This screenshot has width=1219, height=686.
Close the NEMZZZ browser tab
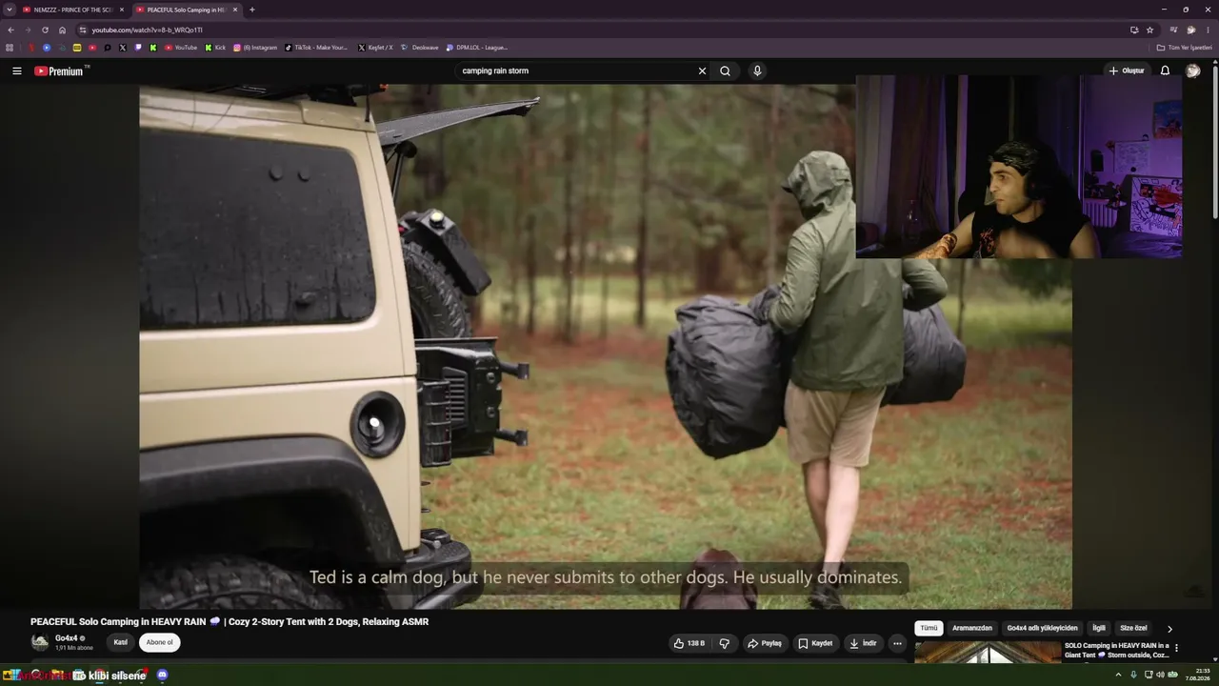pos(121,10)
